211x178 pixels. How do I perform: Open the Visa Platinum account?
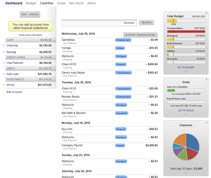point(15,63)
